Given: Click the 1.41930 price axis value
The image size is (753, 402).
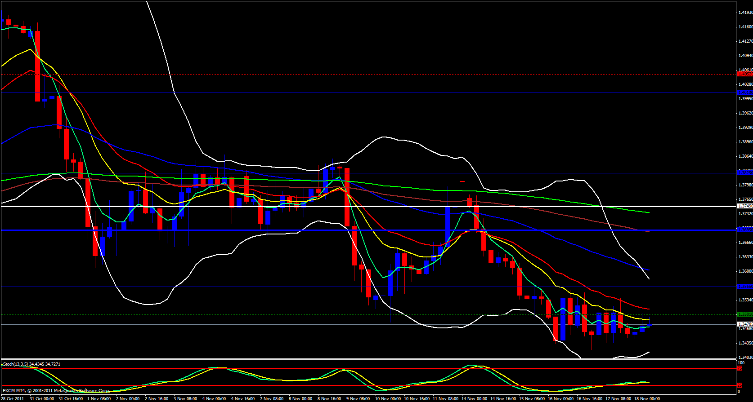Looking at the screenshot, I should pyautogui.click(x=745, y=13).
